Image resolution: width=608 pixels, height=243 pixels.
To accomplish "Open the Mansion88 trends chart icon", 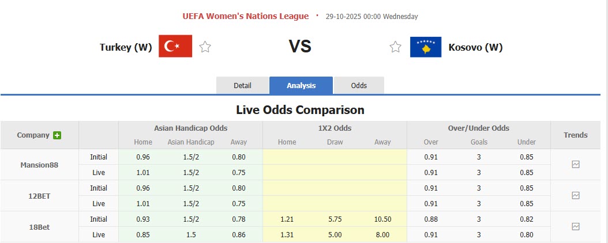I will [x=575, y=164].
